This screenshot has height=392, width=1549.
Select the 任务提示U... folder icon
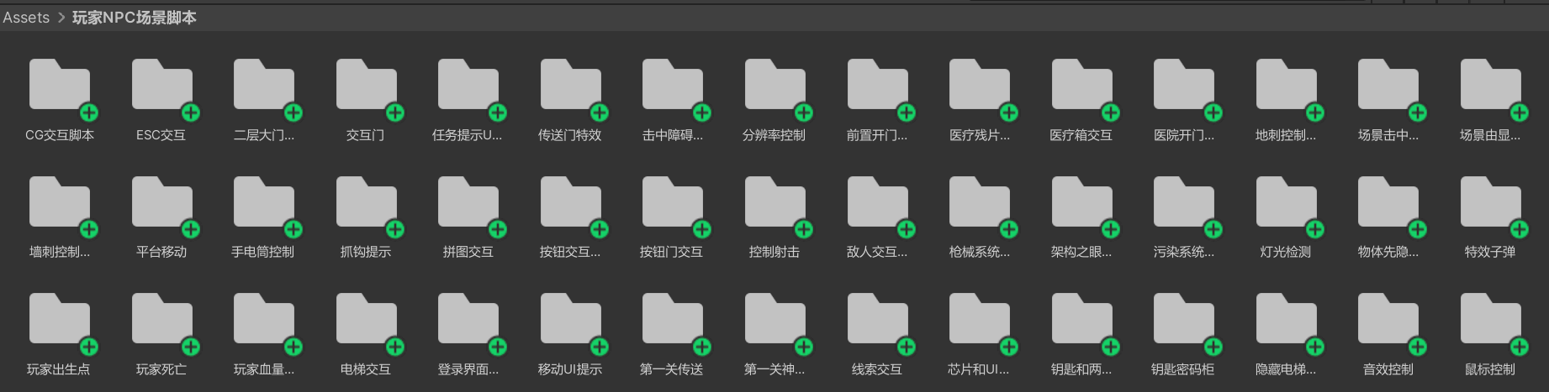pos(468,85)
